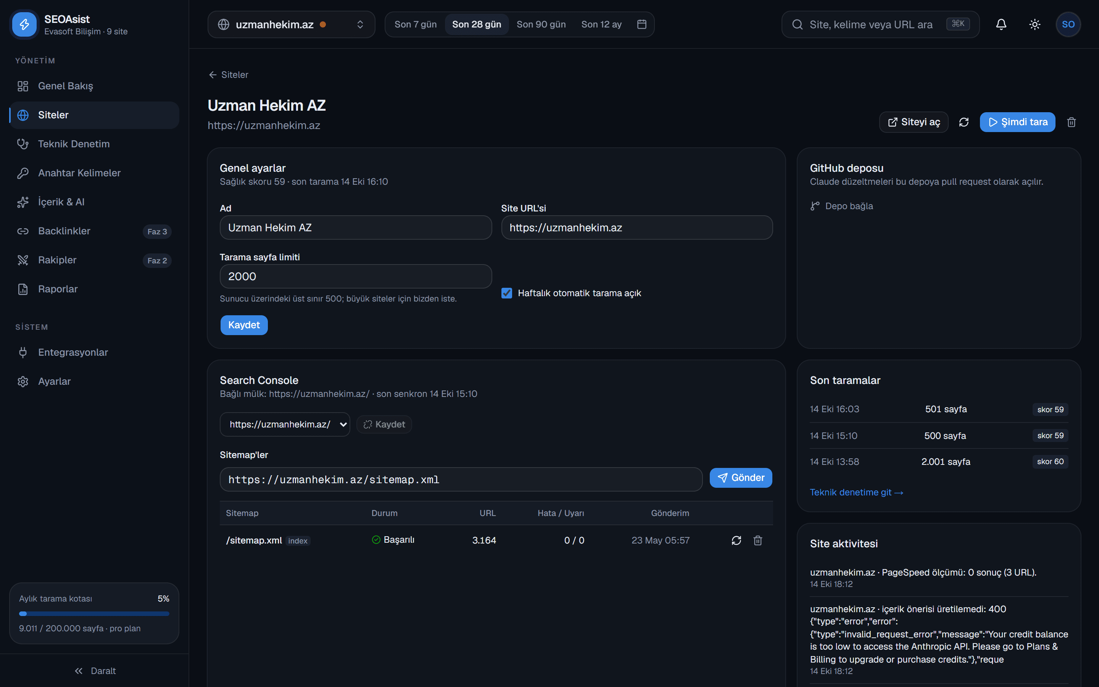Open the custom date range calendar icon
Viewport: 1099px width, 687px height.
641,24
